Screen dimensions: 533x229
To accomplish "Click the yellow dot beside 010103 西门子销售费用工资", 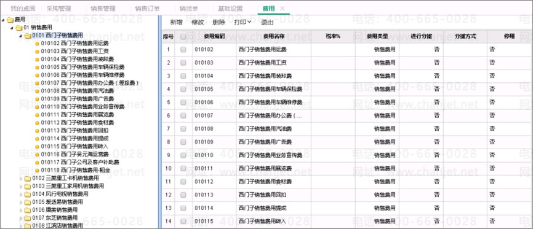I will tap(37, 51).
